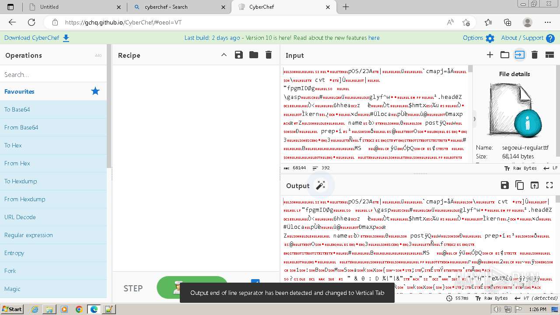Select the Fork operation
Viewport: 560px width, 315px height.
click(x=53, y=271)
